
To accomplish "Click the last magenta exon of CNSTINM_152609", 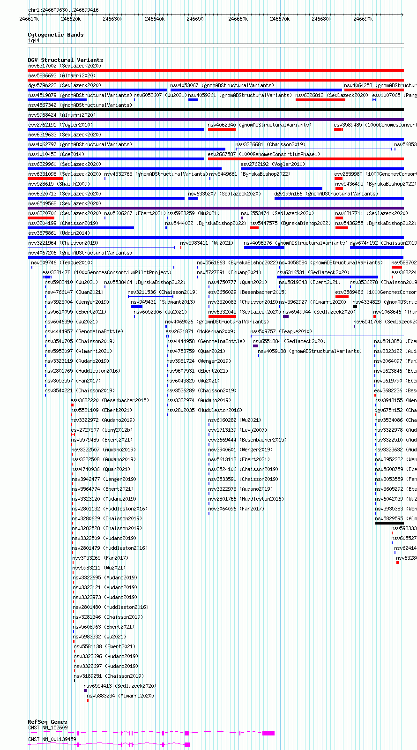I will tap(268, 733).
